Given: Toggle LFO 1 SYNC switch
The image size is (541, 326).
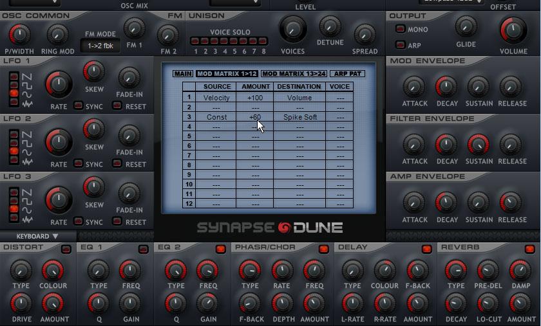Looking at the screenshot, I should tap(79, 105).
